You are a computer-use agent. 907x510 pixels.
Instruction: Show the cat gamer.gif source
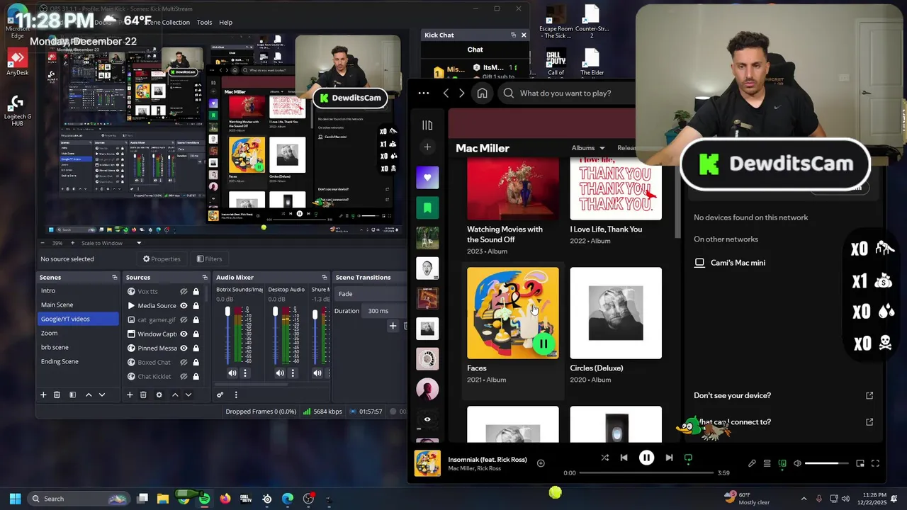(x=184, y=319)
